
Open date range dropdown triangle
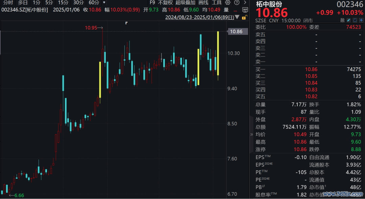[x=237, y=17]
